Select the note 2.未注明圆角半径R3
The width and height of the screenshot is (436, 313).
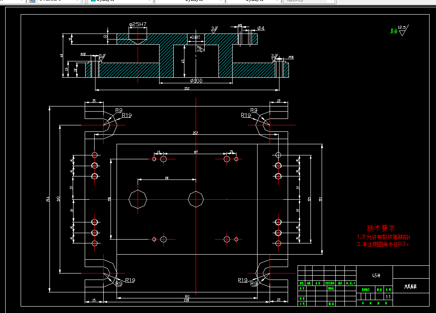(383, 244)
